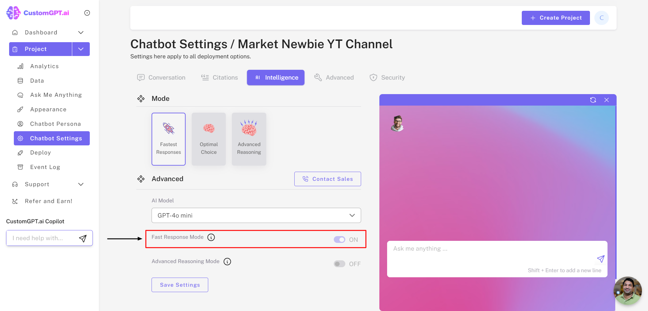Send the chat preview message

tap(601, 259)
